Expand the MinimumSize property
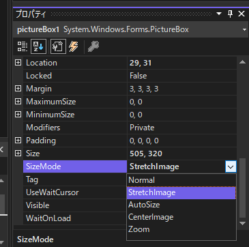Screen dimensions: 249x247 (x=18, y=115)
